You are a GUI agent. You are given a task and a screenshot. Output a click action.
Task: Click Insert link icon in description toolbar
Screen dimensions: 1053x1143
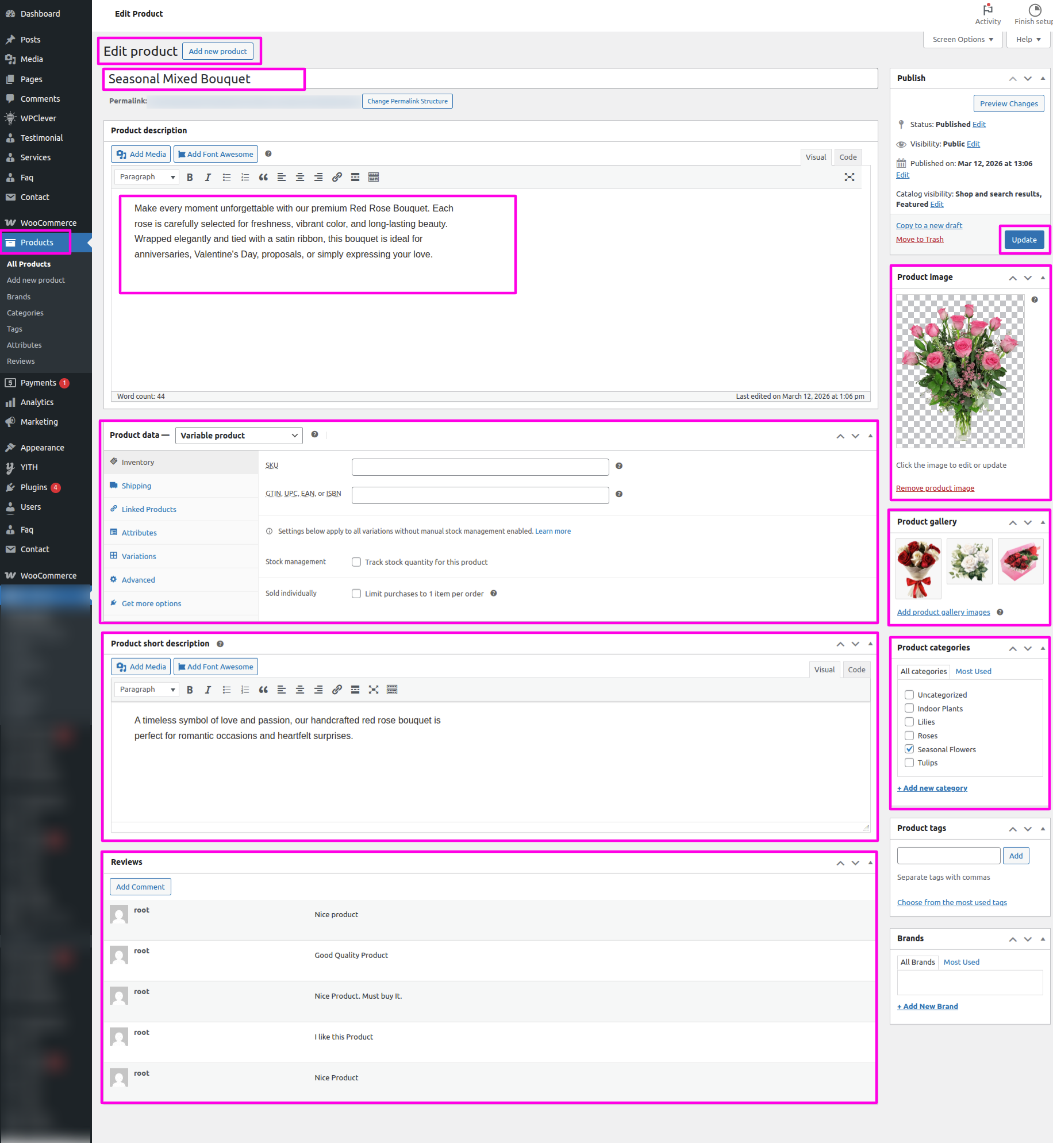pos(337,177)
